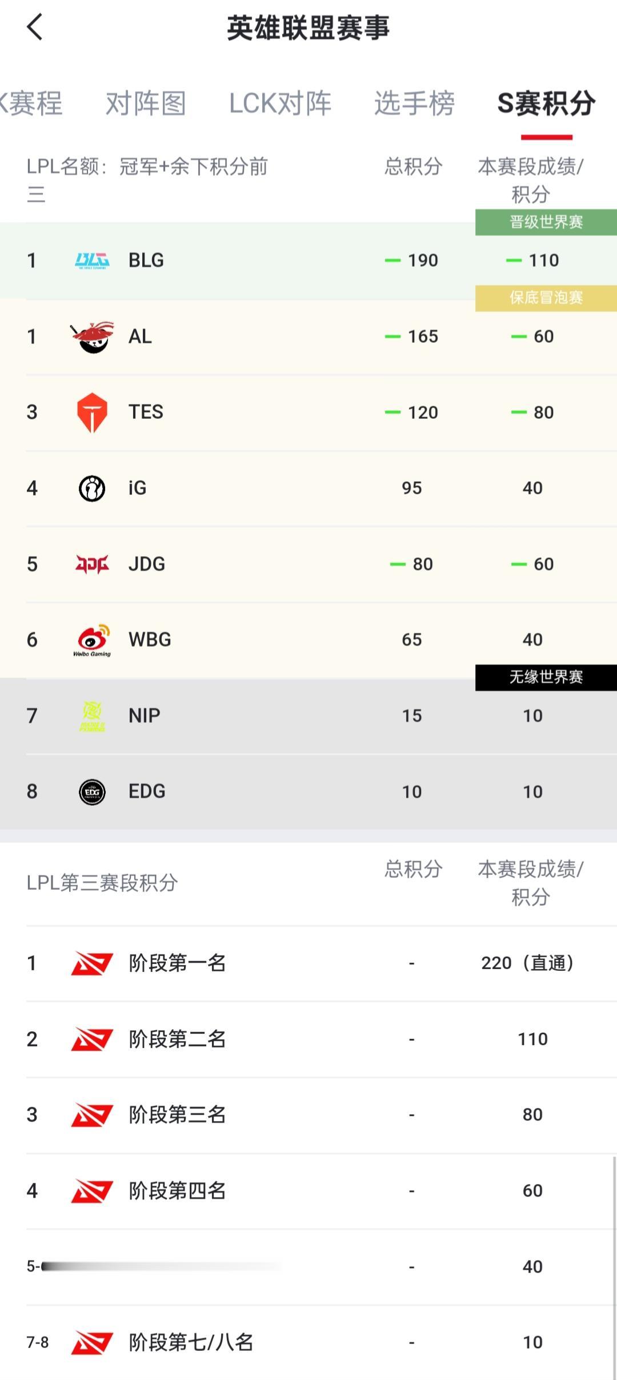Tap the Weibo Gaming logo
This screenshot has width=617, height=1380.
coord(92,639)
